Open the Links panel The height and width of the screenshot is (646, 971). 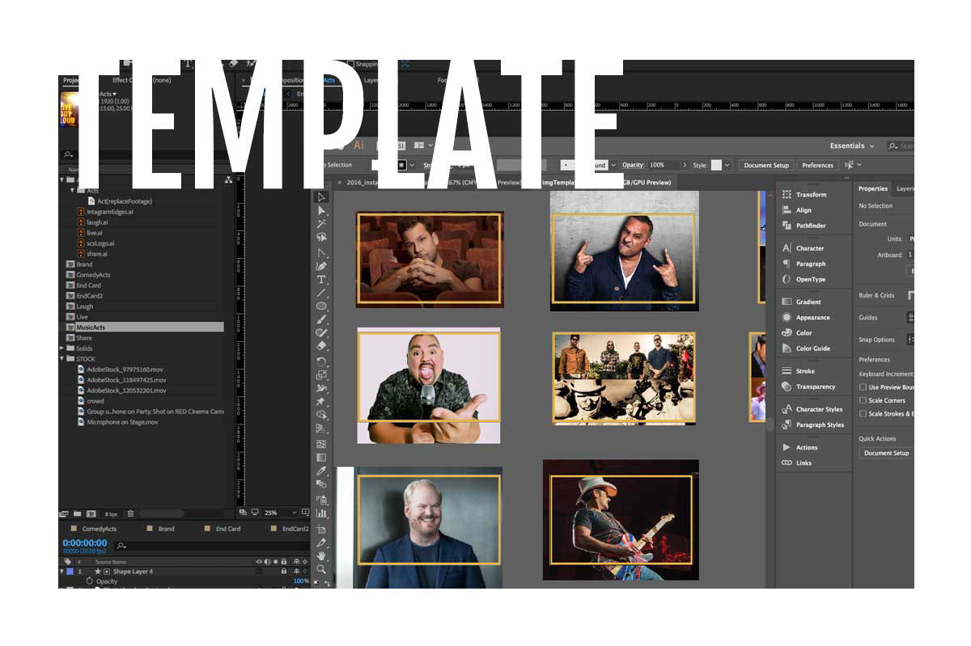(x=796, y=462)
